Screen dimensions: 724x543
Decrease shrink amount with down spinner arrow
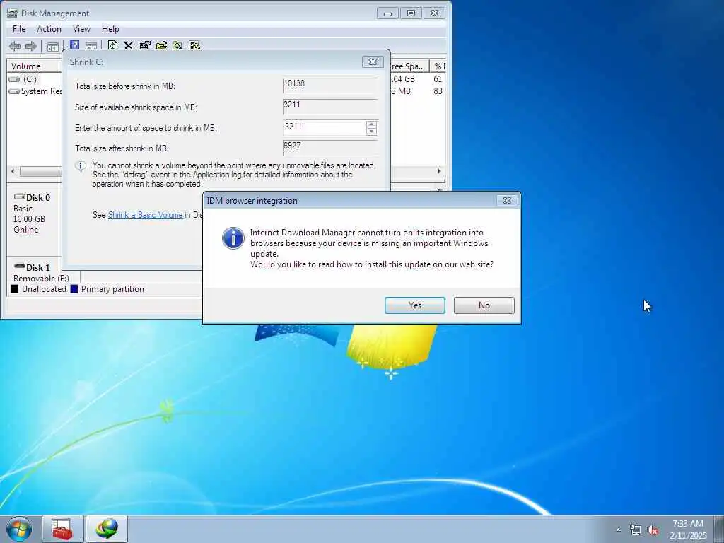(372, 132)
